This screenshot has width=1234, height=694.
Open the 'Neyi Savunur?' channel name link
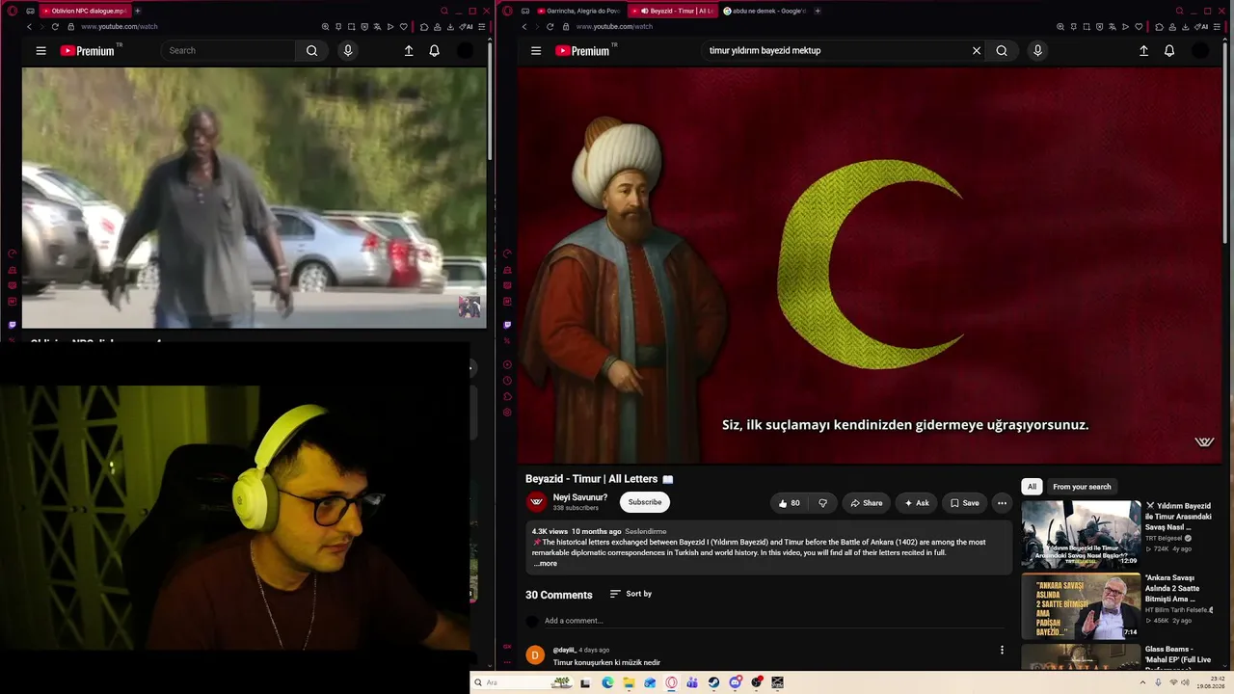(580, 497)
